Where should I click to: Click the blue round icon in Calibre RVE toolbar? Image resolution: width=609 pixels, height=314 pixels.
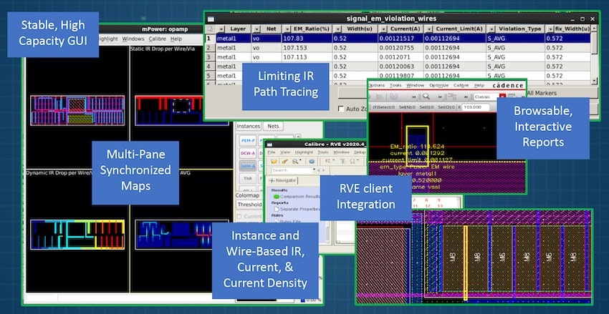click(x=312, y=161)
